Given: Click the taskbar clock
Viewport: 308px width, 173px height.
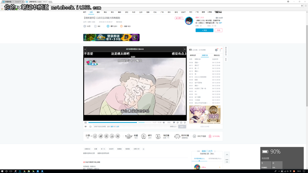Looking at the screenshot, I should coord(299,171).
